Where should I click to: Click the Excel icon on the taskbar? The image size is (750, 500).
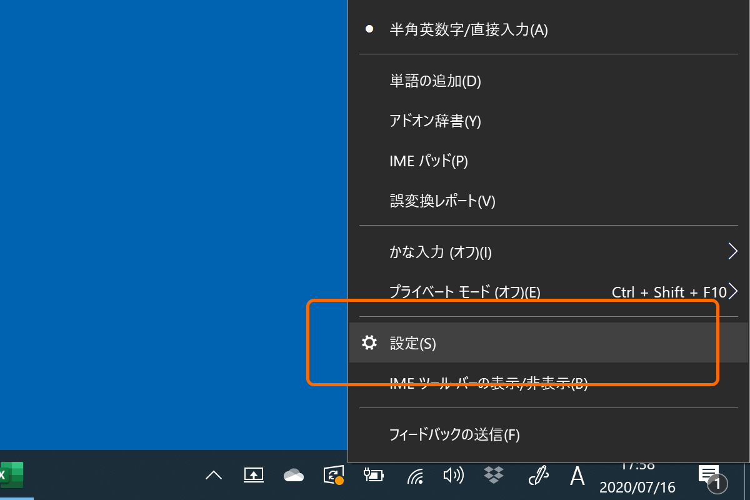11,475
